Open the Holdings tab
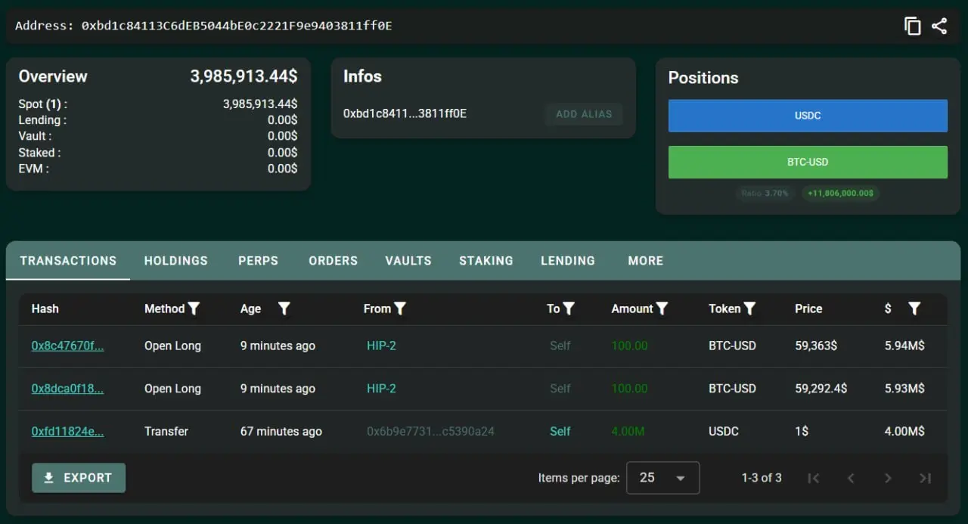This screenshot has width=968, height=524. (176, 261)
